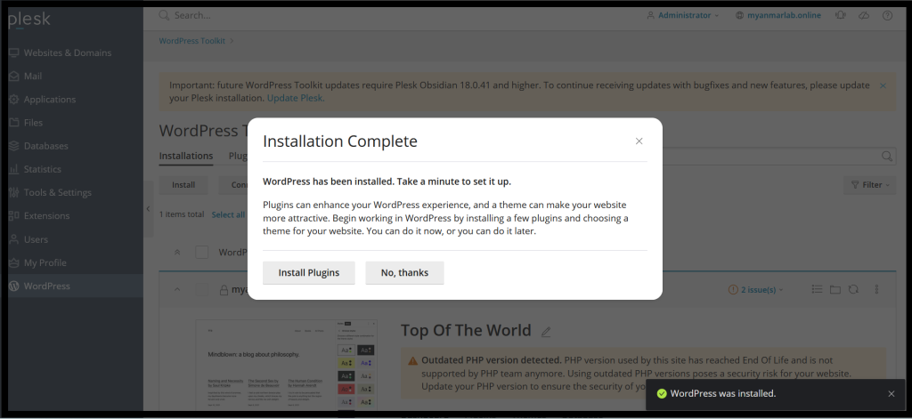The width and height of the screenshot is (912, 419).
Task: Switch to the Installations tab
Action: click(x=186, y=156)
